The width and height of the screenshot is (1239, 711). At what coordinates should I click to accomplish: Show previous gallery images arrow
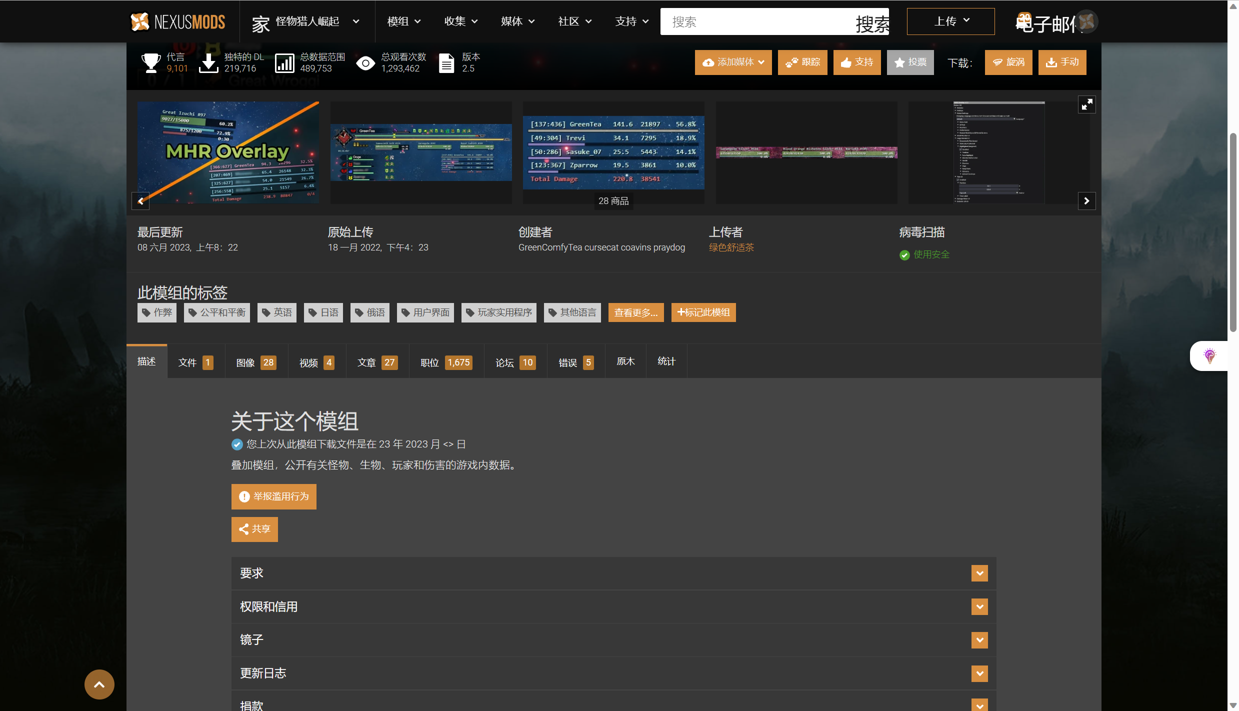pyautogui.click(x=141, y=201)
